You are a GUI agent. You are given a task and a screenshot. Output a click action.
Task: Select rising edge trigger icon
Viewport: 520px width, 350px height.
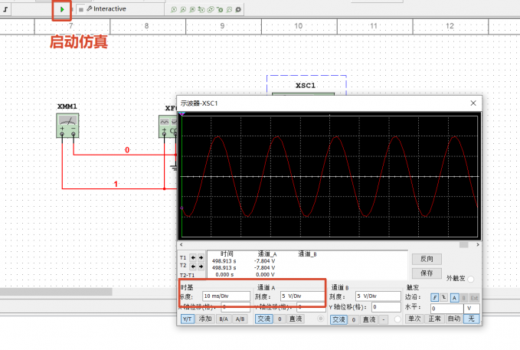[x=435, y=298]
